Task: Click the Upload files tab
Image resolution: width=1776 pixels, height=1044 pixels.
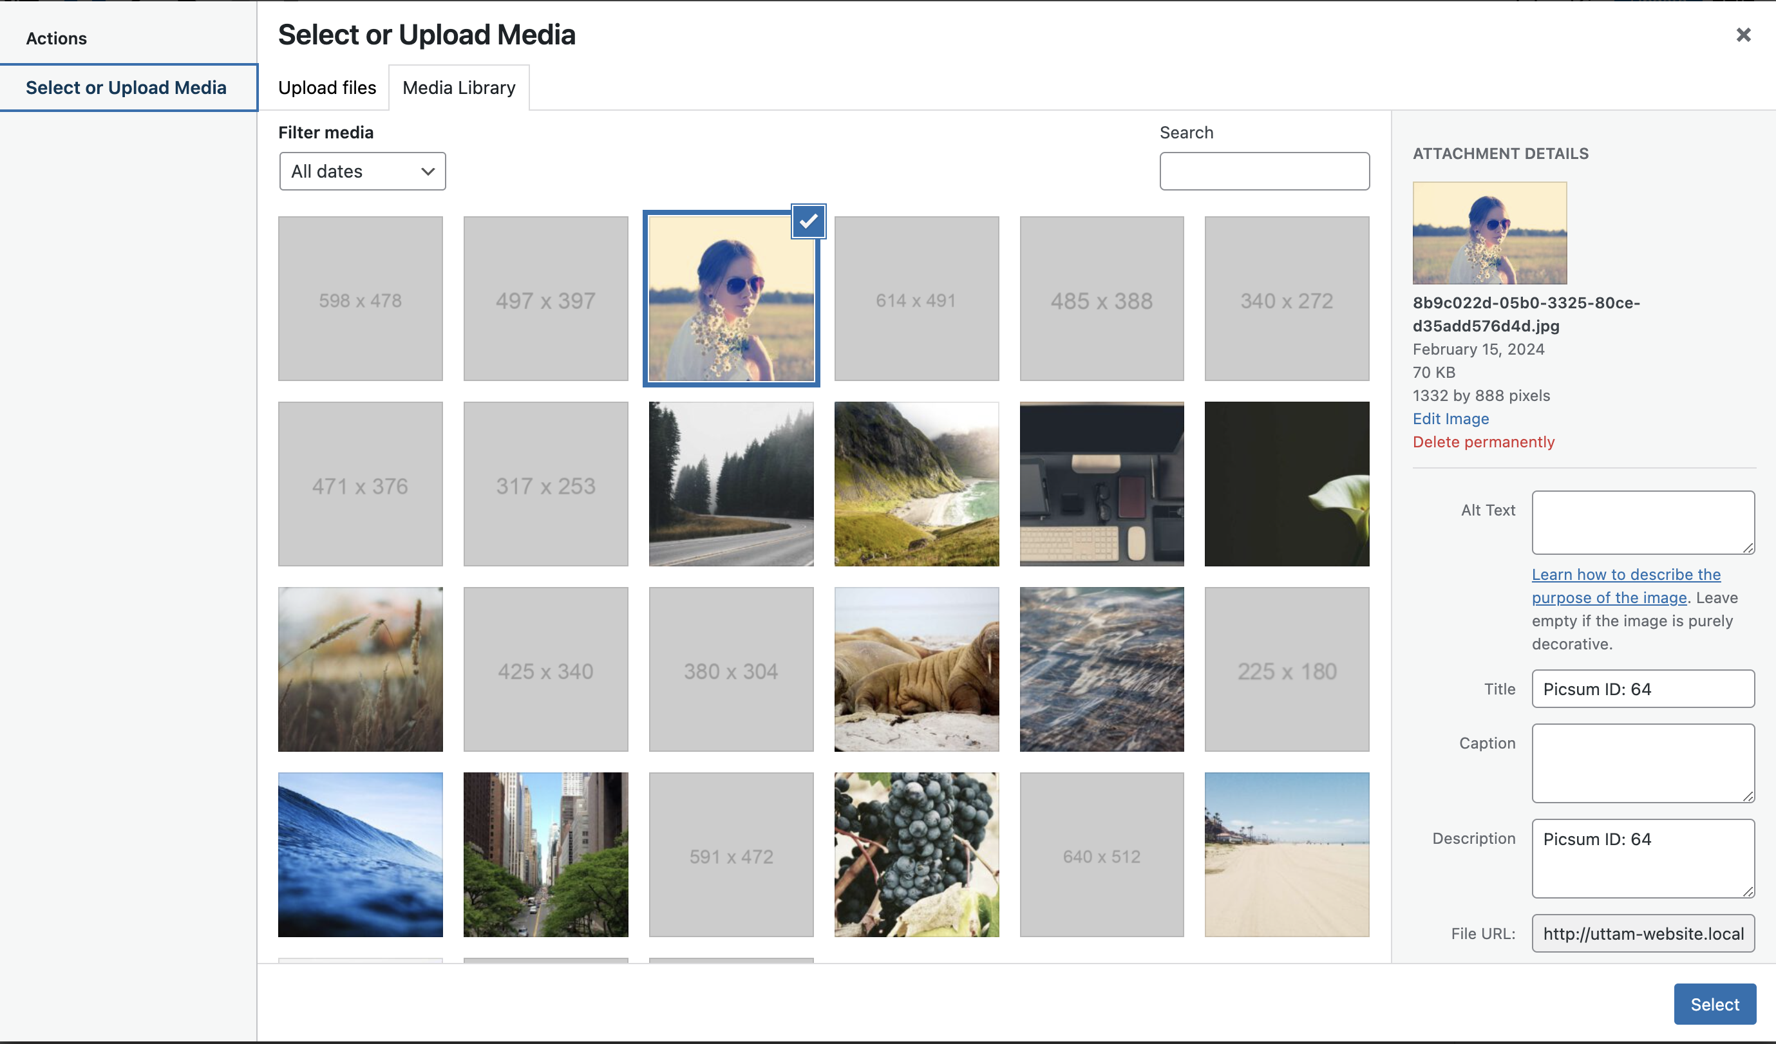Action: point(327,87)
